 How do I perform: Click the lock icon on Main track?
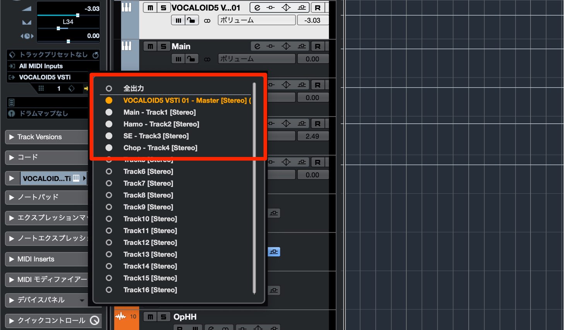(191, 59)
